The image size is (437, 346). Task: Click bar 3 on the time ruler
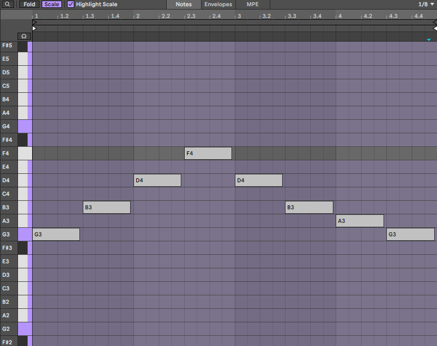point(239,16)
